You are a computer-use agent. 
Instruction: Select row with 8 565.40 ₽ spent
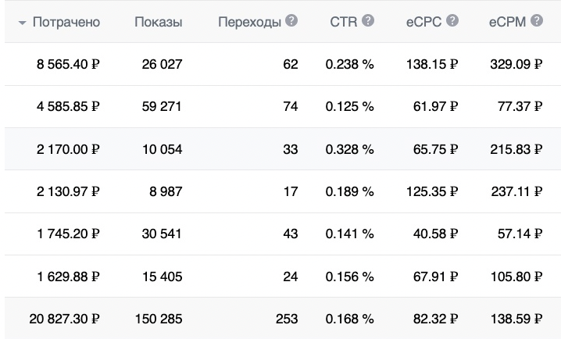(283, 64)
